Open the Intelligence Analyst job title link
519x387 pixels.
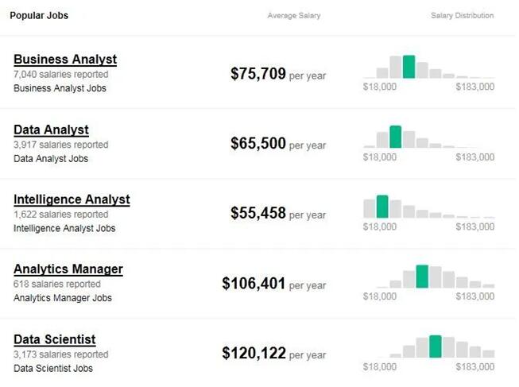[72, 199]
